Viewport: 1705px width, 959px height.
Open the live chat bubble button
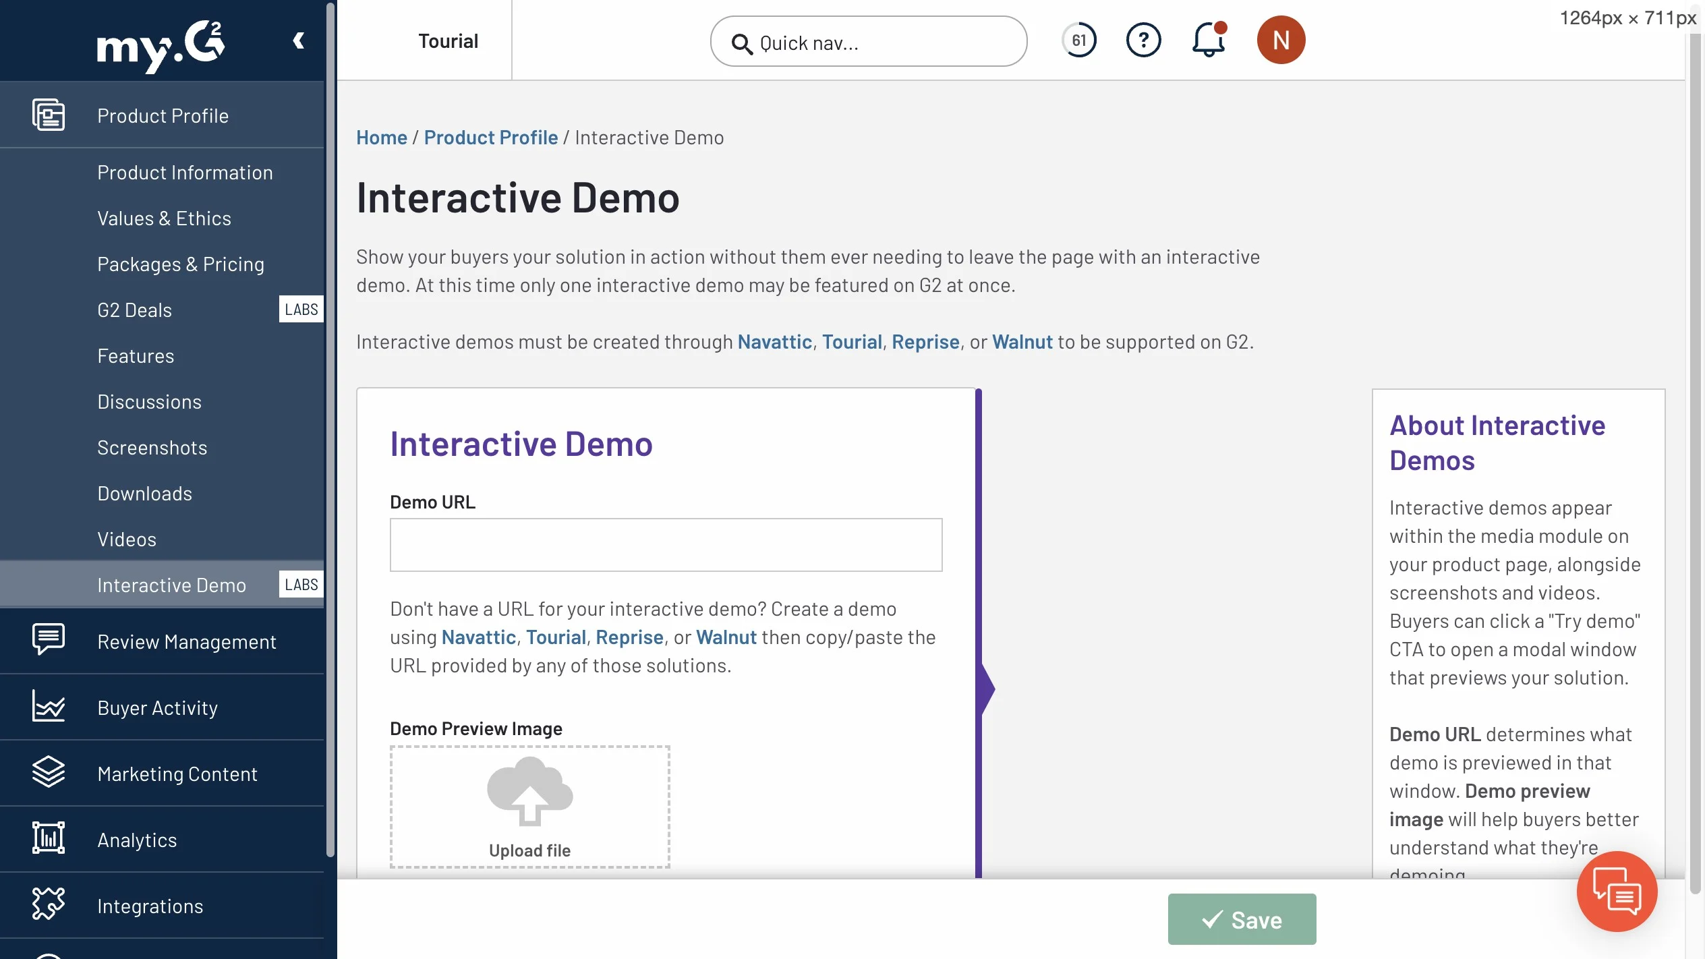tap(1617, 892)
